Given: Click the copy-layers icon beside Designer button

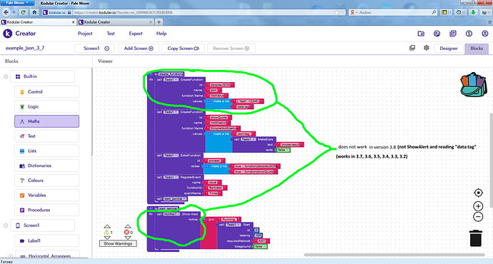Looking at the screenshot, I should [x=412, y=48].
